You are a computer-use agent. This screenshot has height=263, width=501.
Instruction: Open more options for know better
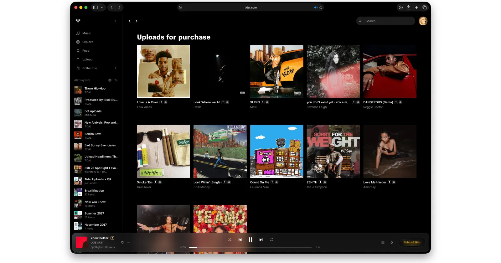pos(129,242)
